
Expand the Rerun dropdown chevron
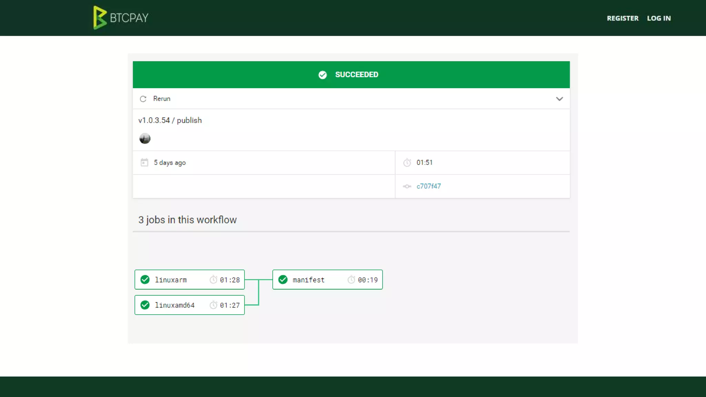[559, 99]
